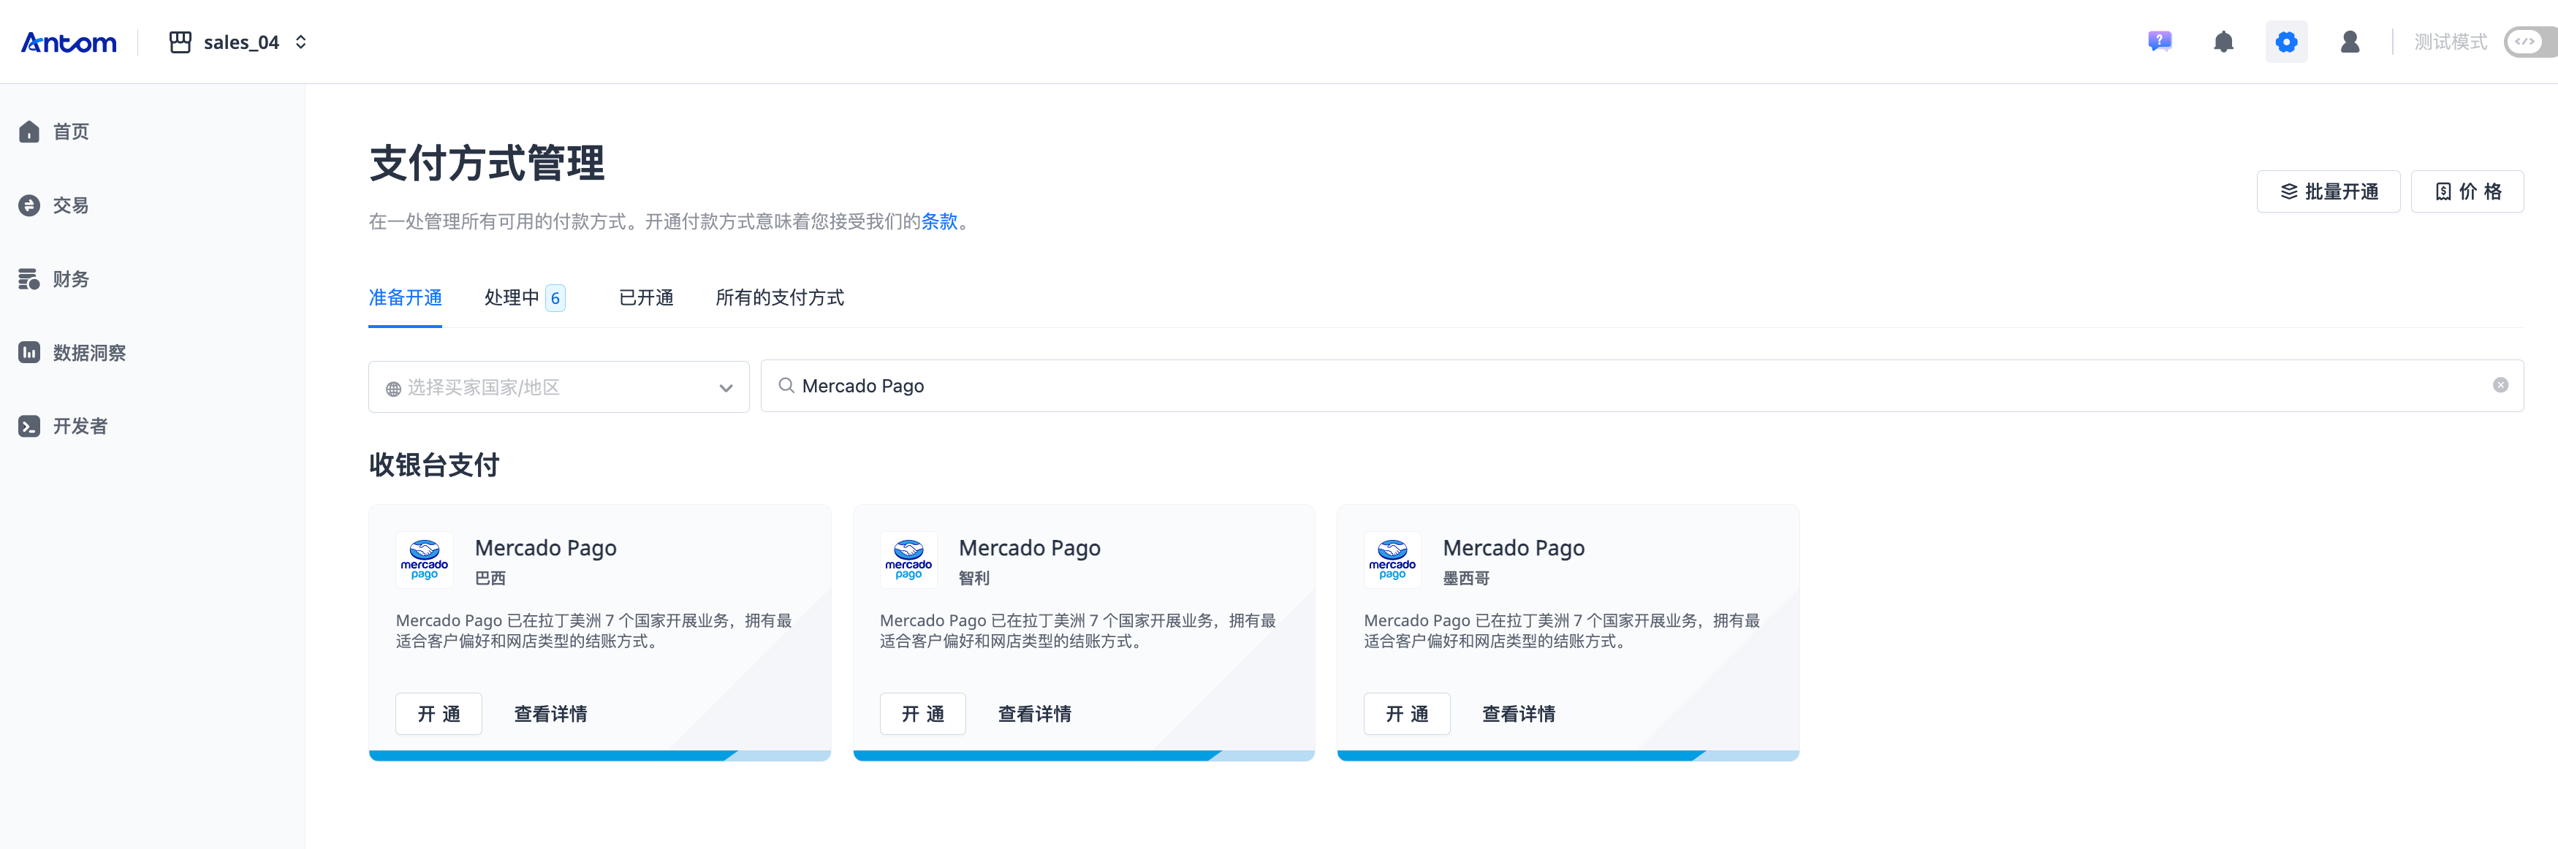Open the help chat icon
The width and height of the screenshot is (2558, 849).
[x=2159, y=42]
